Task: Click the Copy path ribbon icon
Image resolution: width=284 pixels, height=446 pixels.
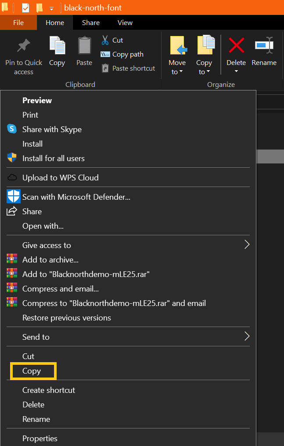Action: tap(105, 54)
